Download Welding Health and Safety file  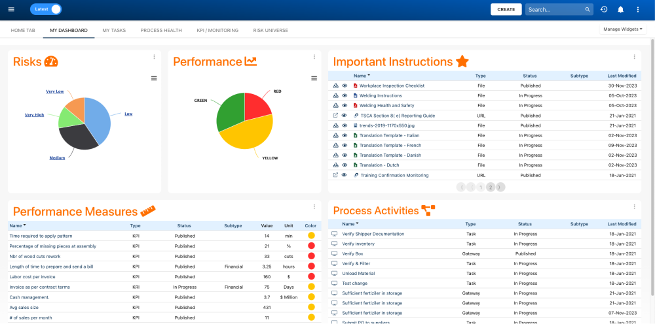pyautogui.click(x=335, y=105)
